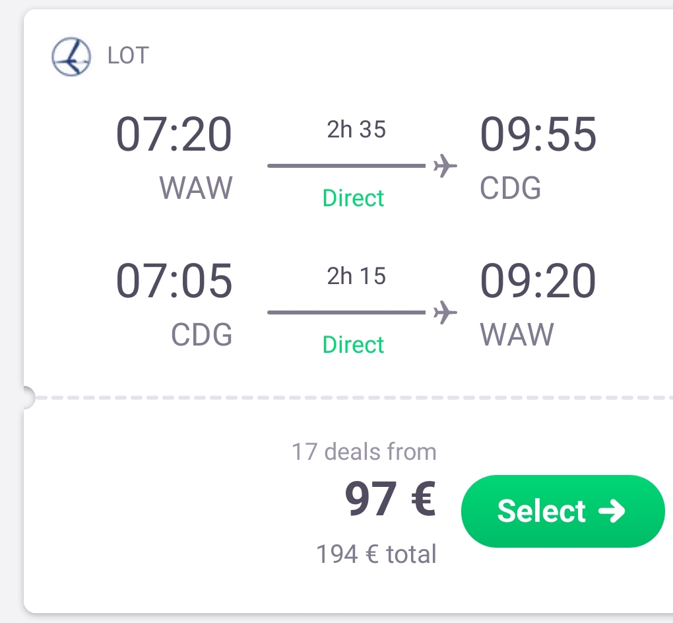
Task: Click the return flight airplane icon
Action: click(445, 312)
